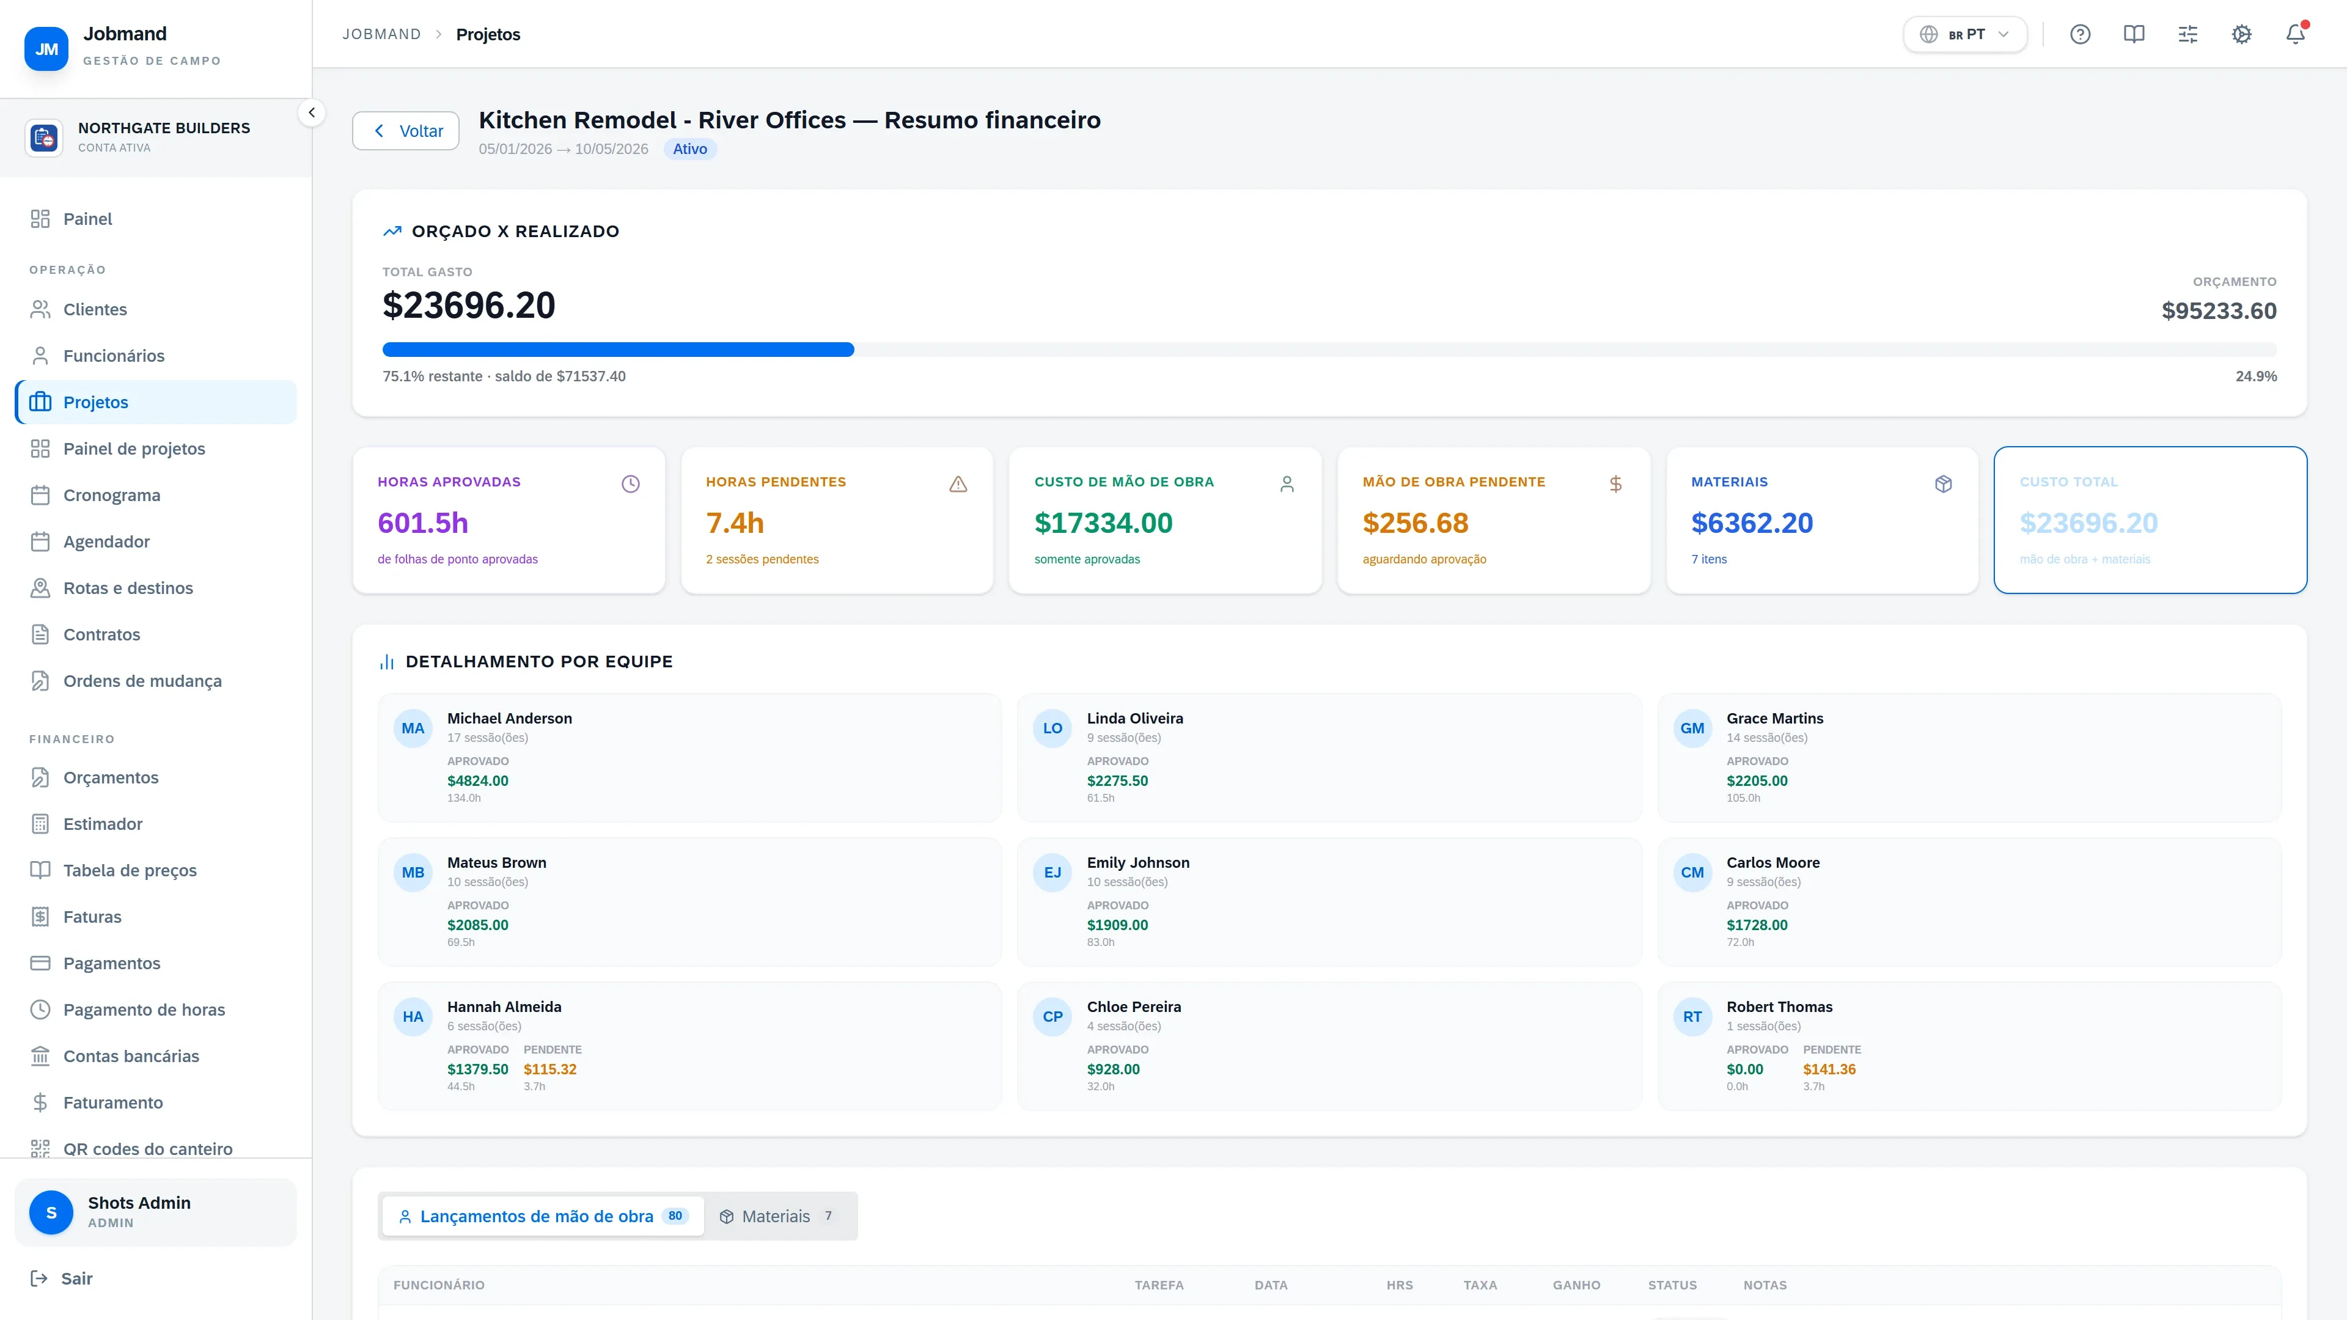
Task: Click Hannah Almeida's pending amount $115.32
Action: pos(550,1069)
